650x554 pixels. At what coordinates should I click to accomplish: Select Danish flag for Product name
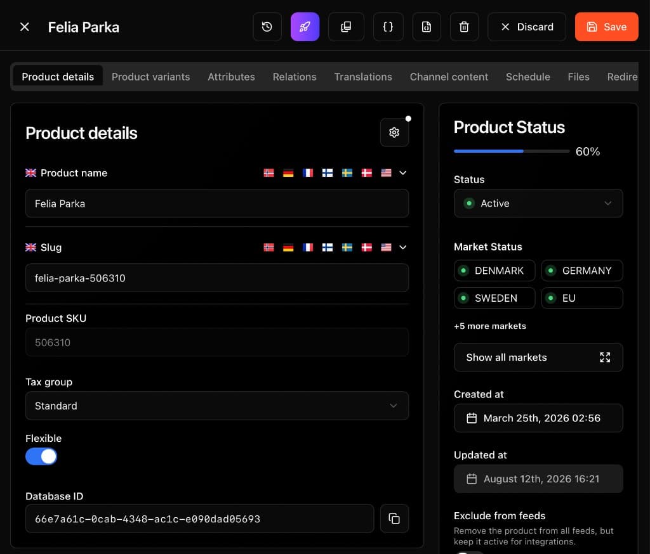tap(366, 172)
